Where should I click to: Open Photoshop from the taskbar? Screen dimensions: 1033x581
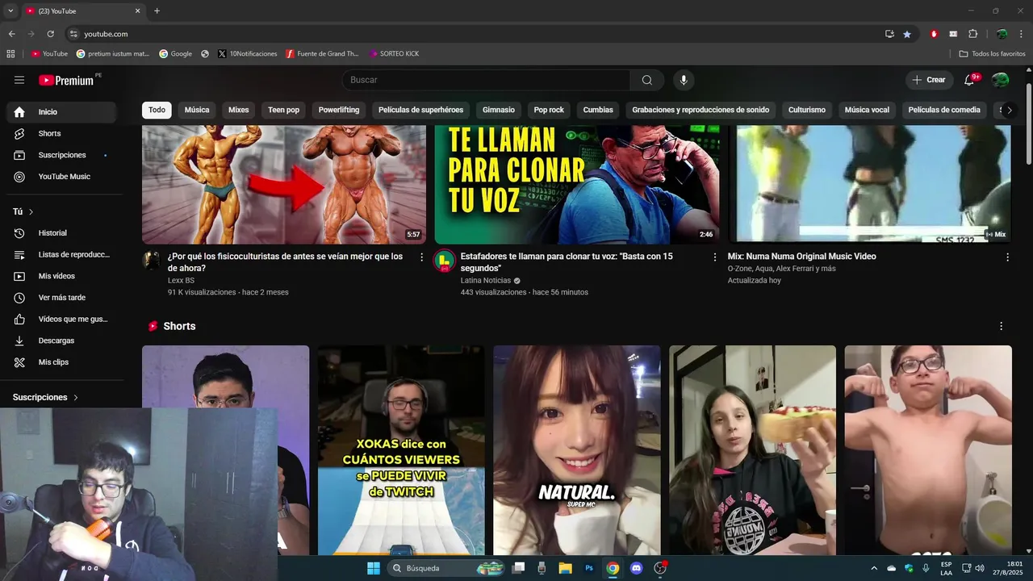pyautogui.click(x=589, y=568)
